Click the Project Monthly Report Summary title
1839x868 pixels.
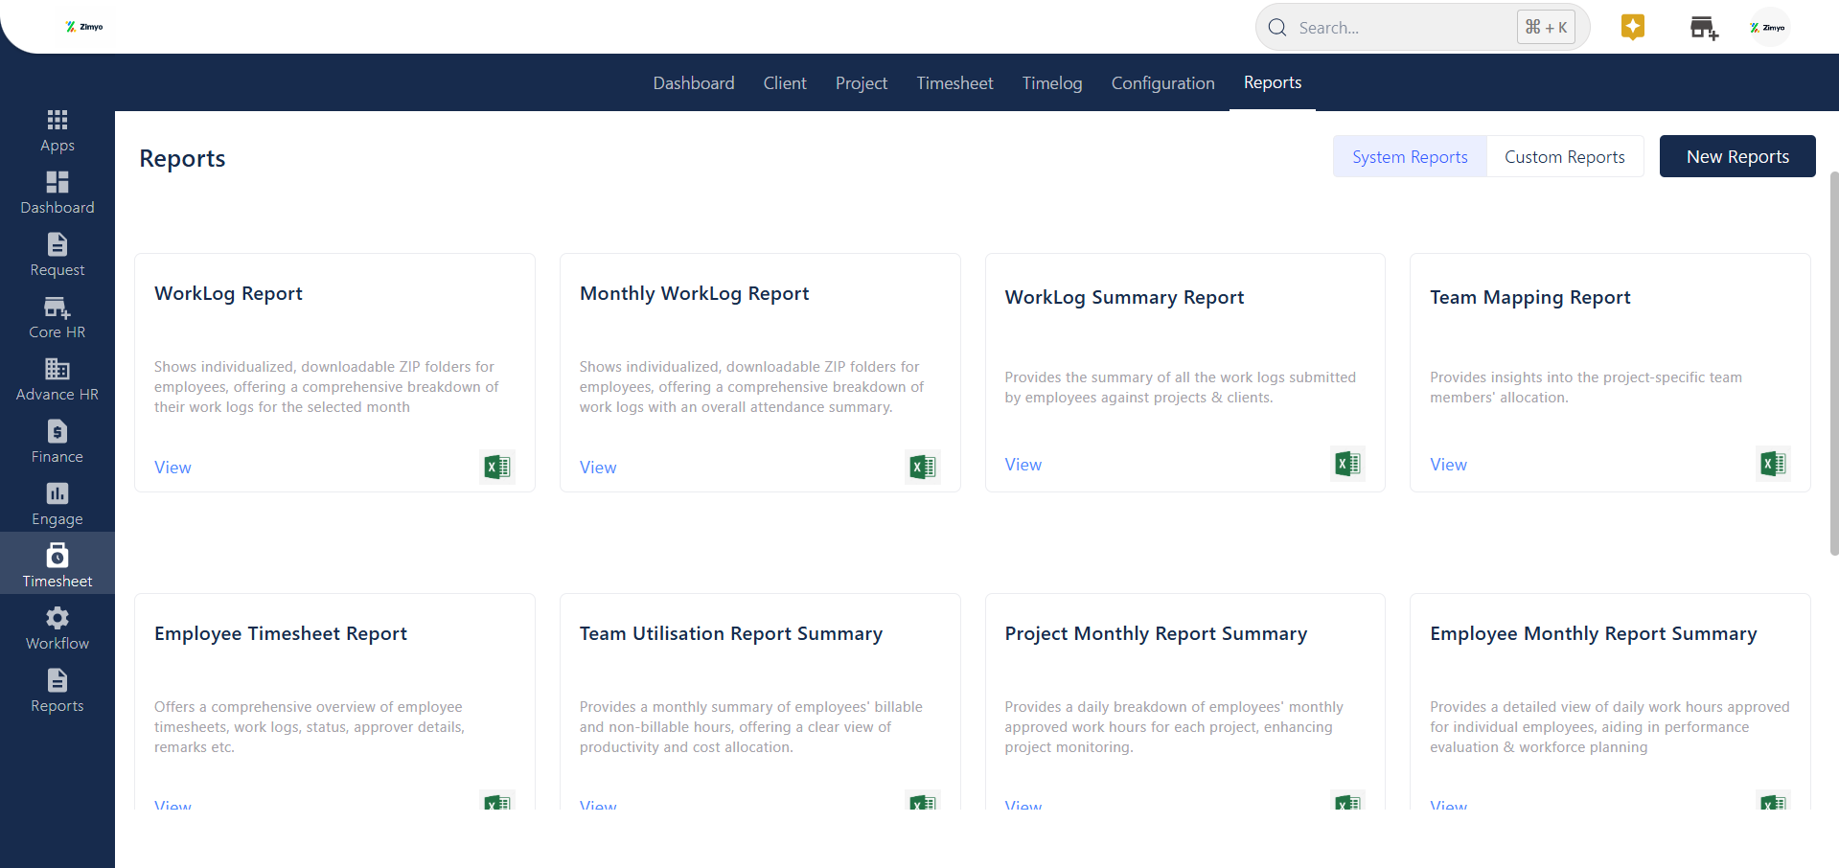pyautogui.click(x=1156, y=633)
